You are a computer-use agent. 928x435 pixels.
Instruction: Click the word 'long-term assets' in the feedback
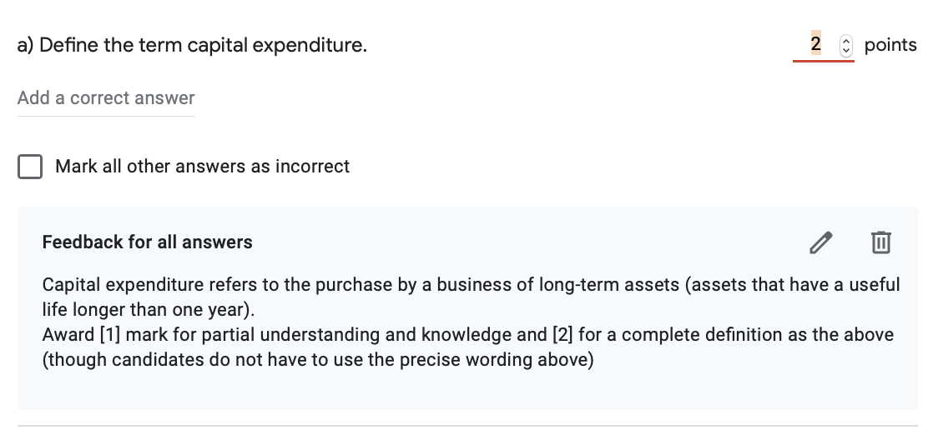coord(609,285)
